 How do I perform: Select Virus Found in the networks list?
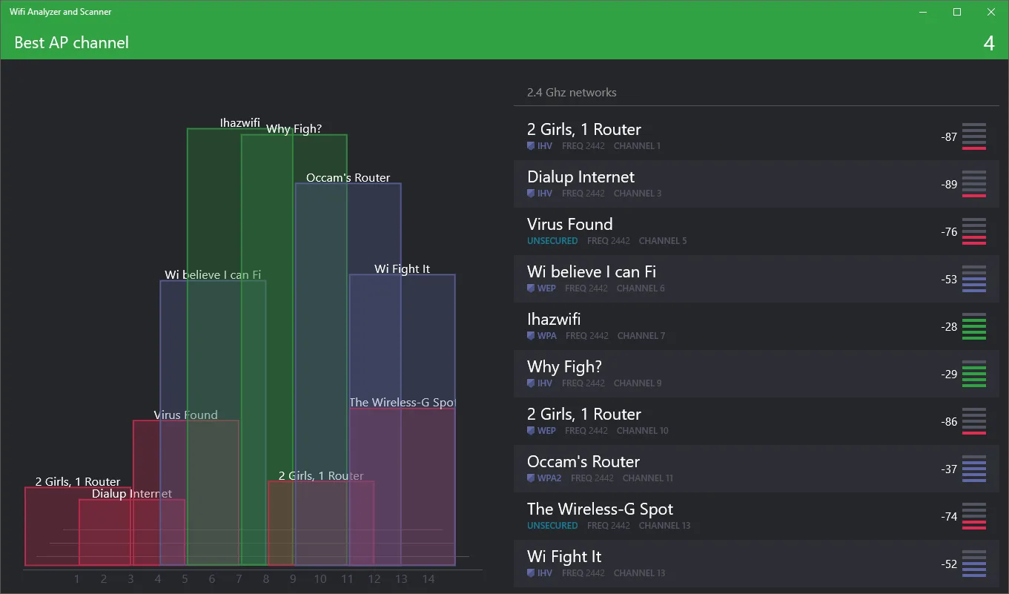(756, 231)
